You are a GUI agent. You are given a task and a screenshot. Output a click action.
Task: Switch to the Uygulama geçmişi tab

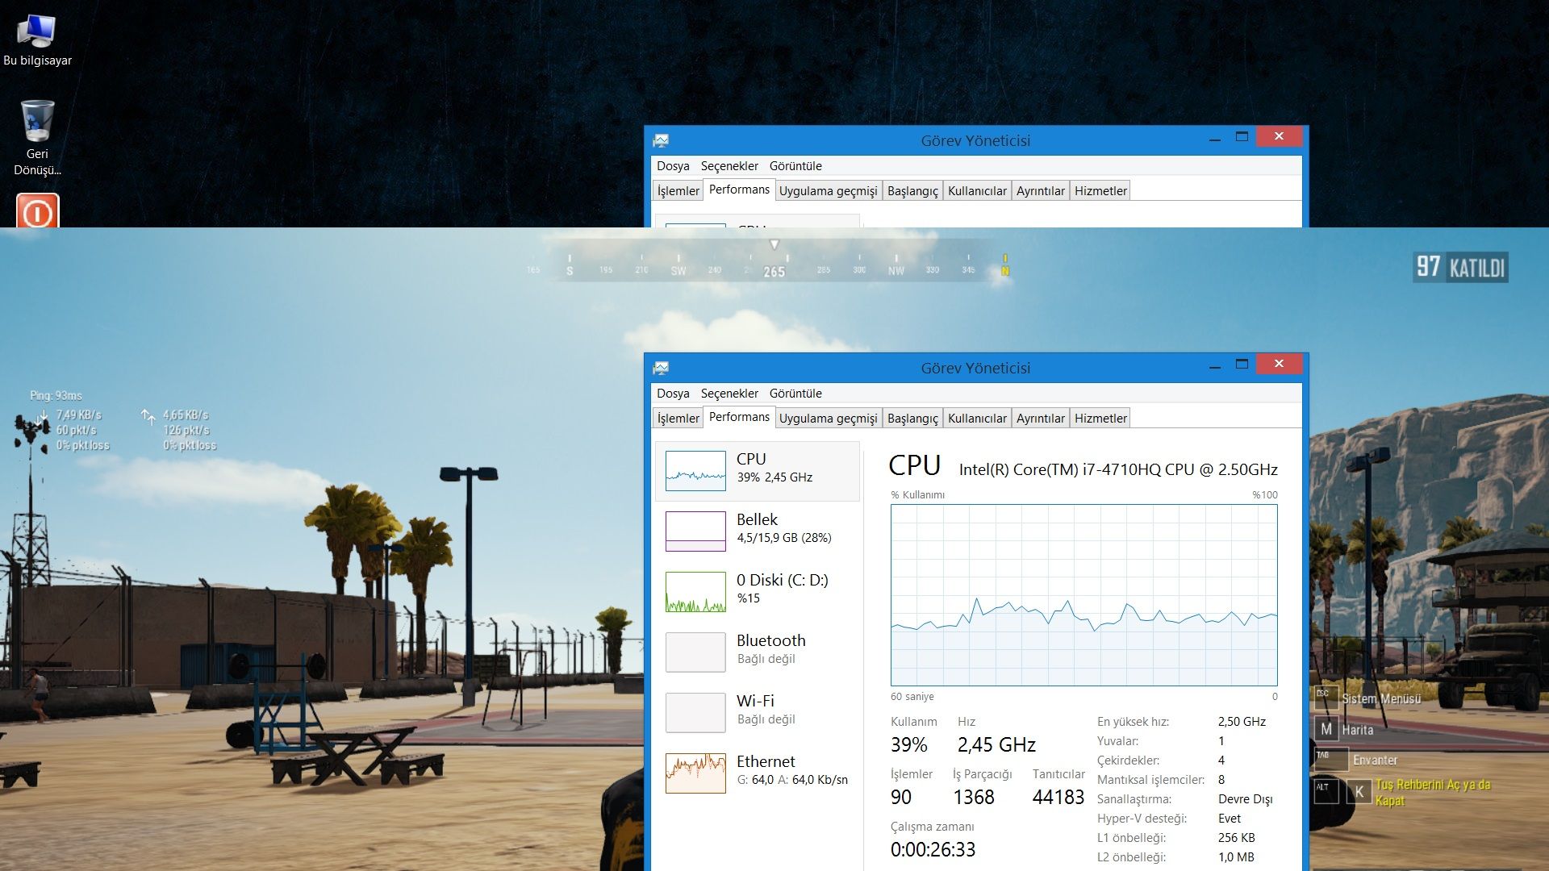(827, 419)
